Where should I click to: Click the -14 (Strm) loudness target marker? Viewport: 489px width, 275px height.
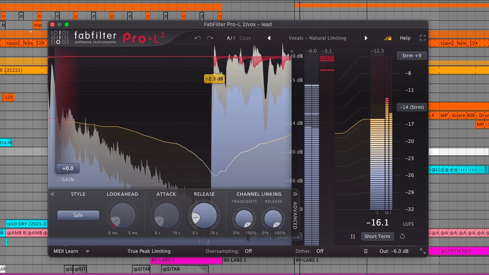(x=411, y=107)
